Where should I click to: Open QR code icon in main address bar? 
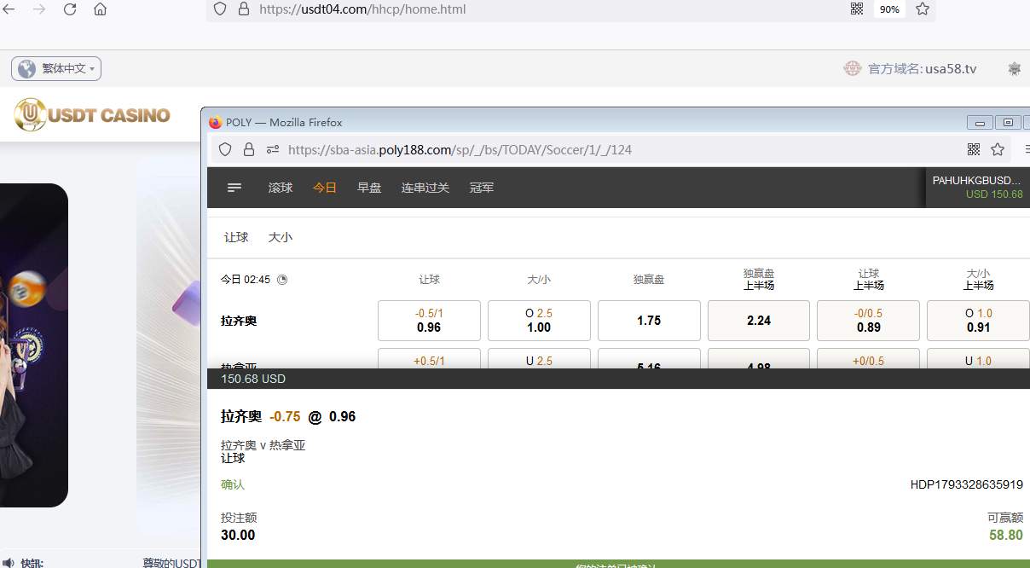[x=857, y=9]
